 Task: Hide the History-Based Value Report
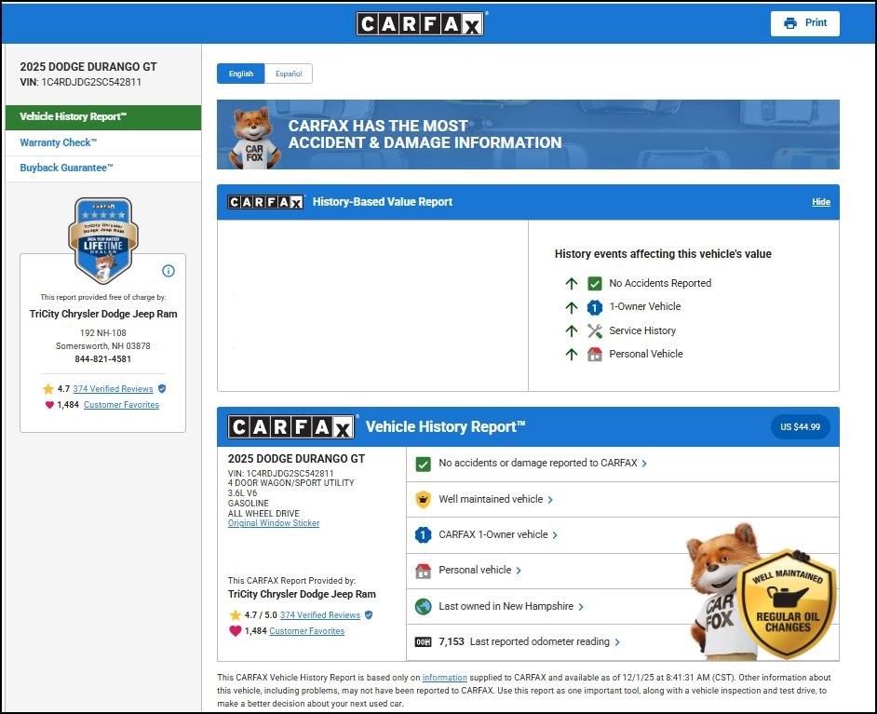coord(820,202)
